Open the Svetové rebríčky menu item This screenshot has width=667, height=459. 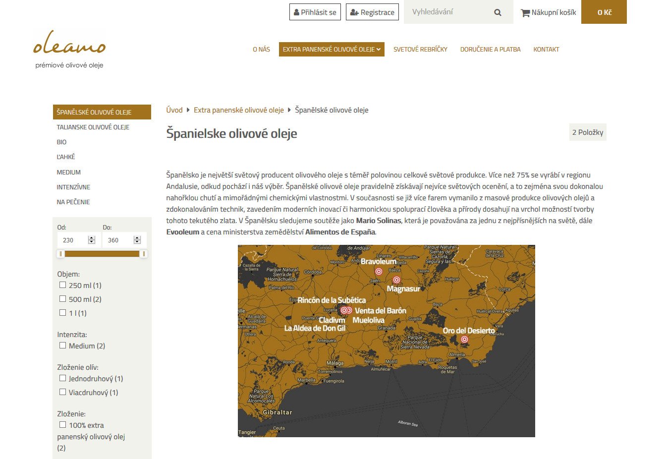pos(420,49)
